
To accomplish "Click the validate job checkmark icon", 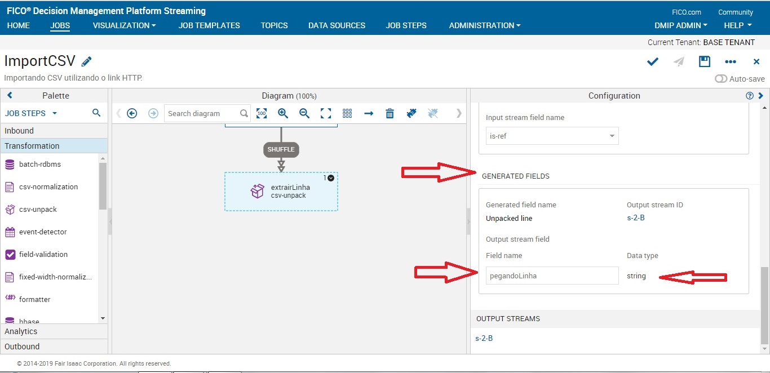I will pos(652,61).
